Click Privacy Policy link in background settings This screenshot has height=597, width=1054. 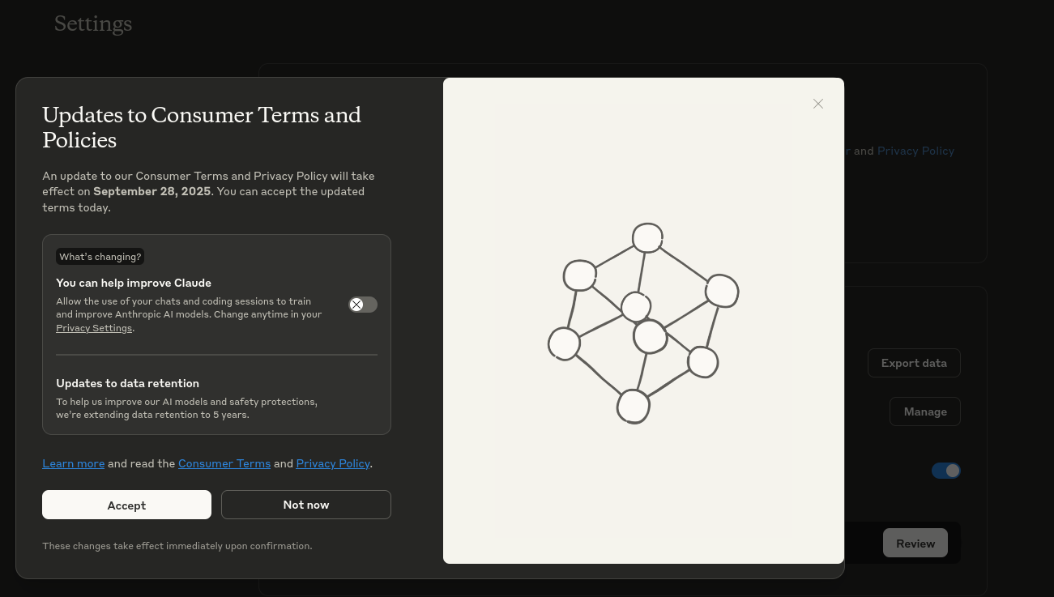(915, 151)
